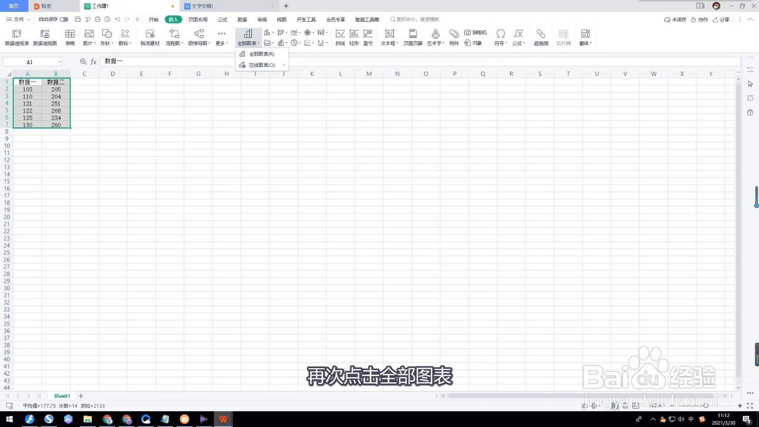759x427 pixels.
Task: Select the Sheet1 sheet tab
Action: [62, 396]
